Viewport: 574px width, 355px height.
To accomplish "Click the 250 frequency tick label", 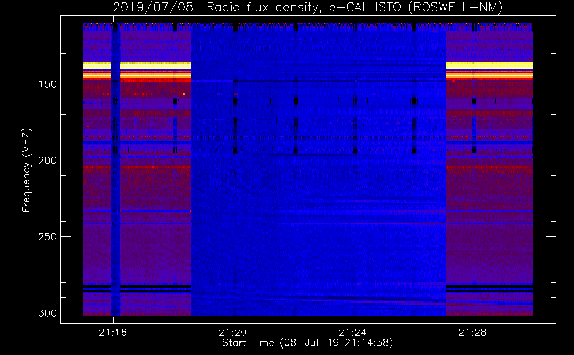I will tap(48, 237).
